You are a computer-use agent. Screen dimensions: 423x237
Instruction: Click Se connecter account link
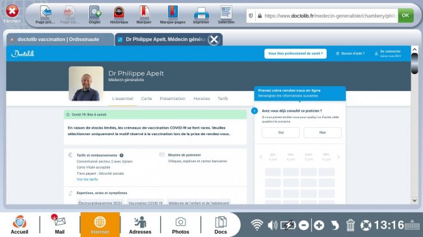point(388,54)
